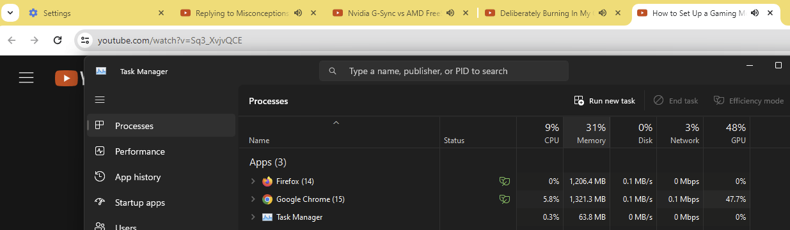790x230 pixels.
Task: Open the Processes page in Task Manager
Action: (161, 126)
